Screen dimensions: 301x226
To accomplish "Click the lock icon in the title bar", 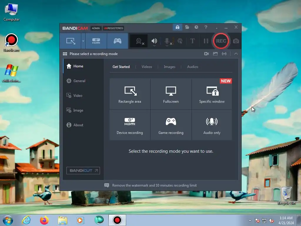I will pyautogui.click(x=178, y=27).
